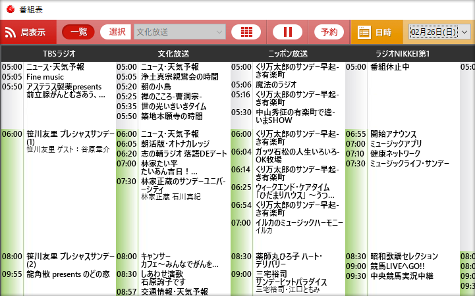Switch to the red grid view
The width and height of the screenshot is (475, 296).
point(246,32)
